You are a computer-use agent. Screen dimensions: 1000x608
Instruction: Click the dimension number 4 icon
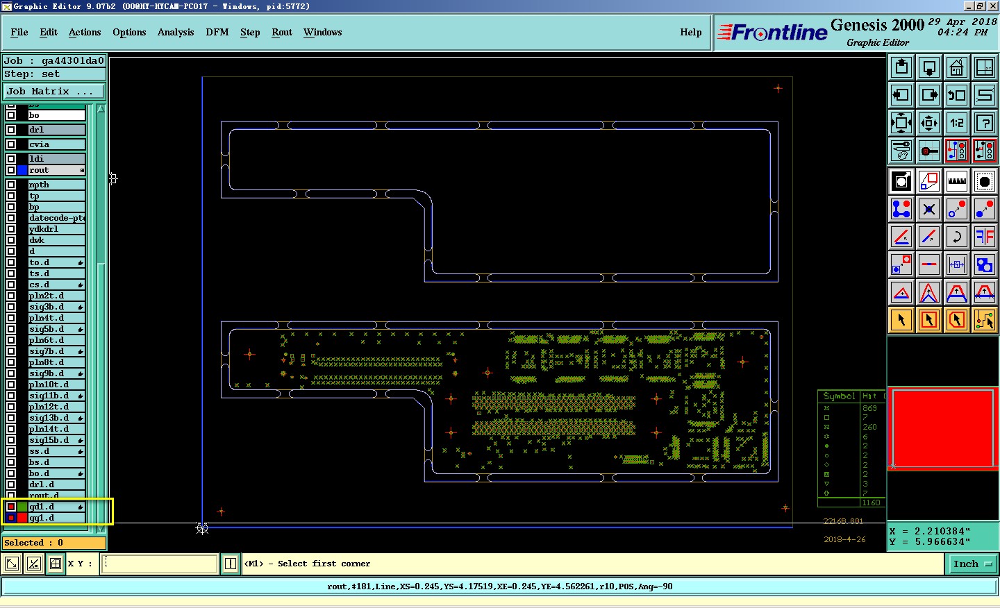pos(957,264)
